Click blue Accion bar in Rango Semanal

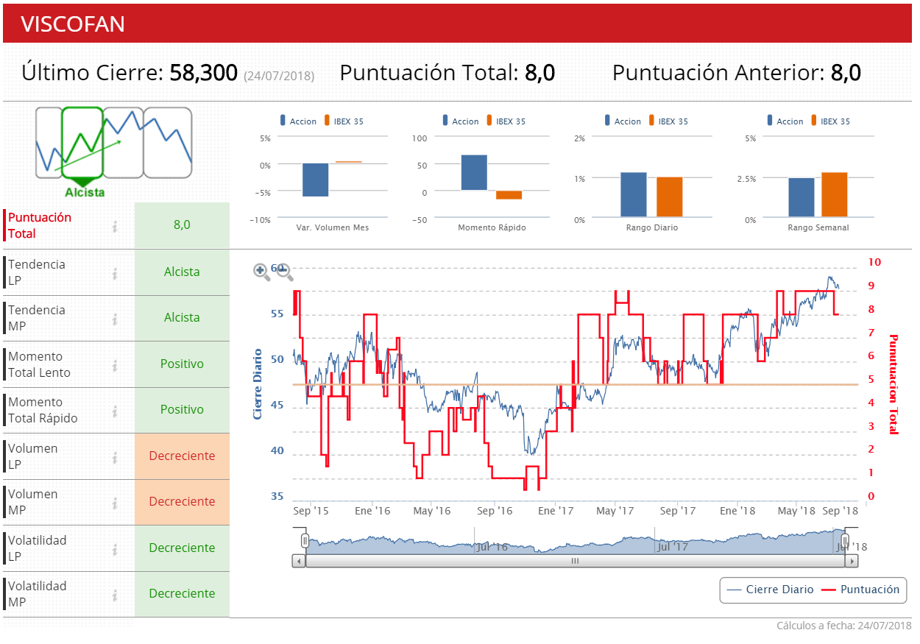(802, 197)
